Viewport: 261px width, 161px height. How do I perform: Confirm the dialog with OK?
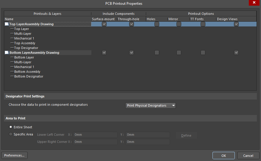coord(224,156)
